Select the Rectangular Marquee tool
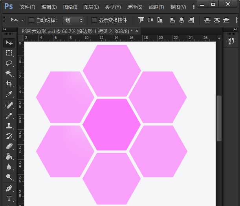This screenshot has height=206, width=240. (9, 53)
